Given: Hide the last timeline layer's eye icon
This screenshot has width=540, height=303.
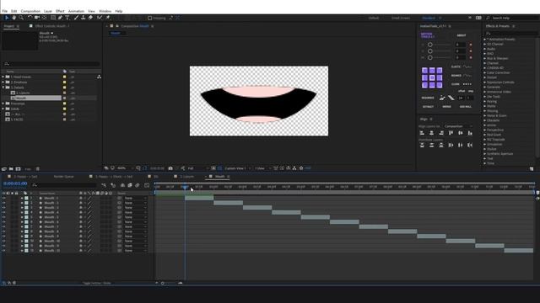Looking at the screenshot, I should [3, 251].
